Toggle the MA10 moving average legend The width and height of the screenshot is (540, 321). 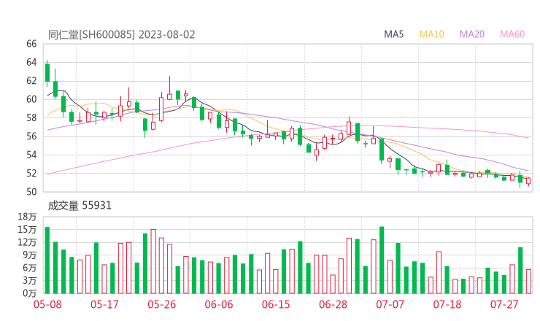[x=431, y=34]
